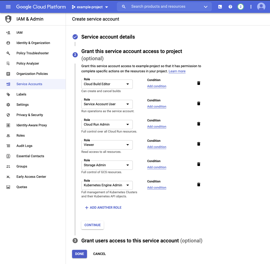The width and height of the screenshot is (270, 264).
Task: Open the Service Account User role dropdown
Action: pyautogui.click(x=107, y=104)
